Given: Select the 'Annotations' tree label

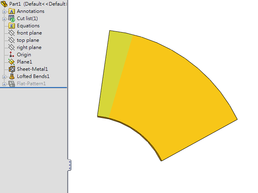Looking at the screenshot, I should [x=31, y=11].
